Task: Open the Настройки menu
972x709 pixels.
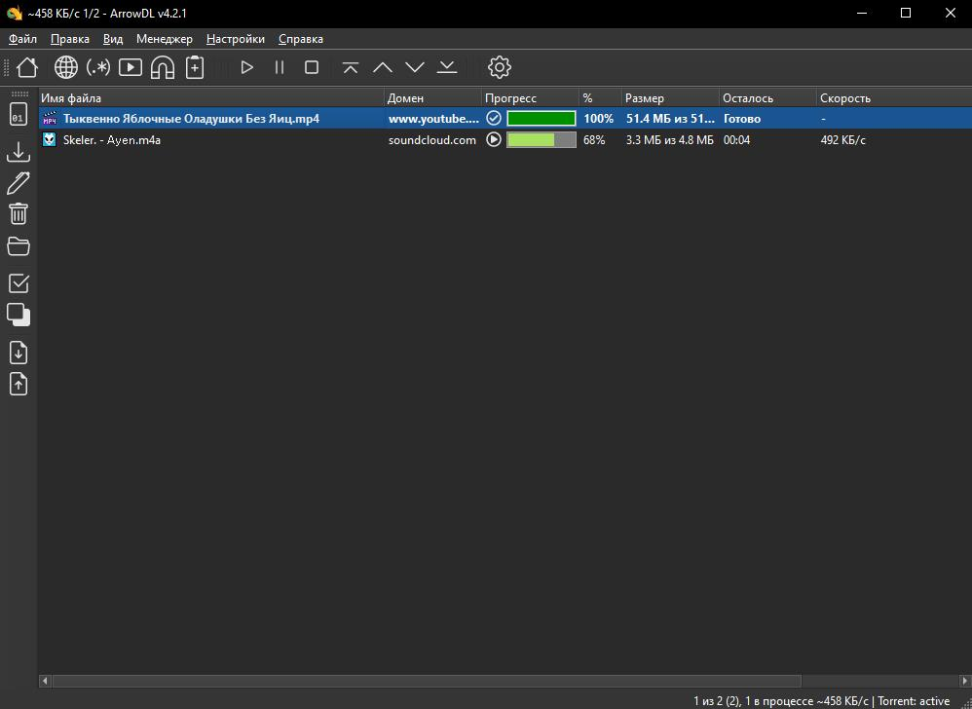Action: [236, 39]
